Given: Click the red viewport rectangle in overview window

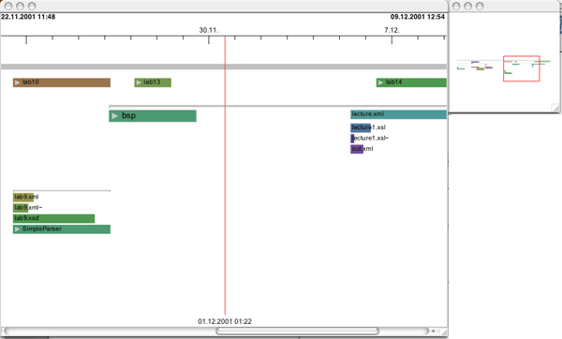Looking at the screenshot, I should 522,68.
